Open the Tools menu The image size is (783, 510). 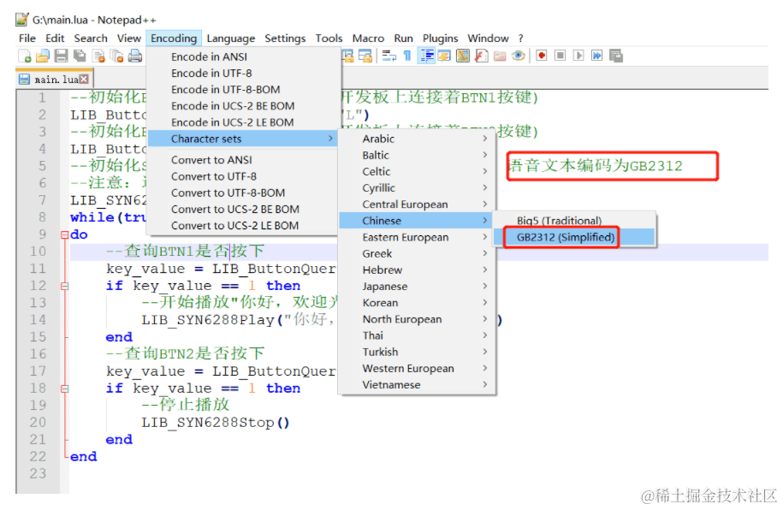pyautogui.click(x=329, y=39)
